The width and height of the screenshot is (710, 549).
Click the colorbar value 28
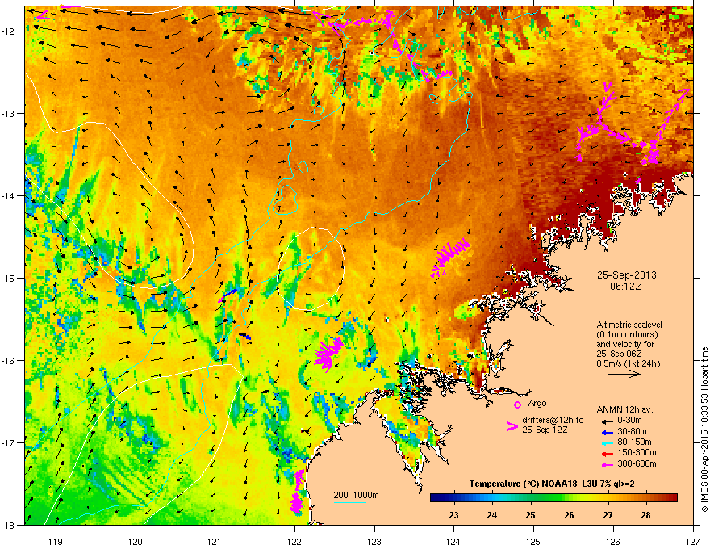pos(646,515)
